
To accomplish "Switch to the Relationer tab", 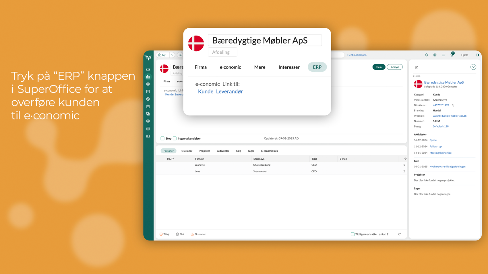I will pos(186,151).
